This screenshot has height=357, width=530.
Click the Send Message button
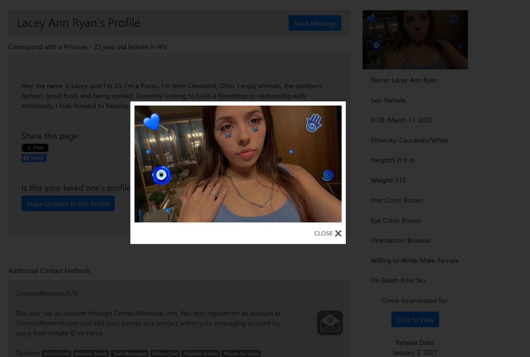(x=315, y=23)
